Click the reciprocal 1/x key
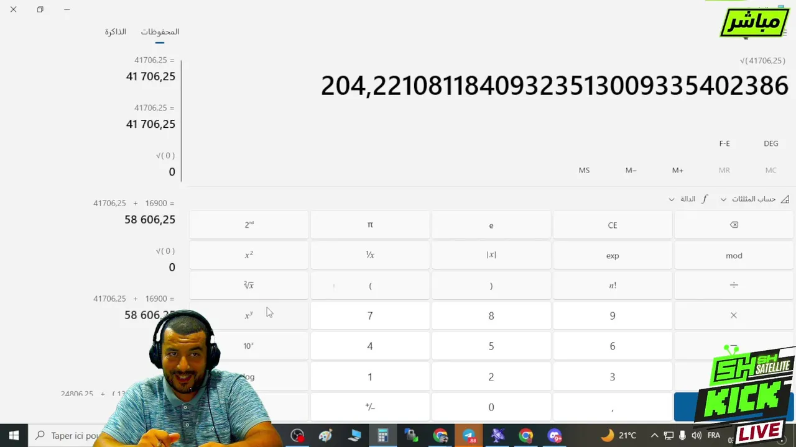Viewport: 796px width, 447px height. point(370,255)
